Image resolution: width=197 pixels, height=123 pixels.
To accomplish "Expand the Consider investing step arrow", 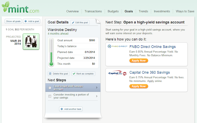I will 97,96.
